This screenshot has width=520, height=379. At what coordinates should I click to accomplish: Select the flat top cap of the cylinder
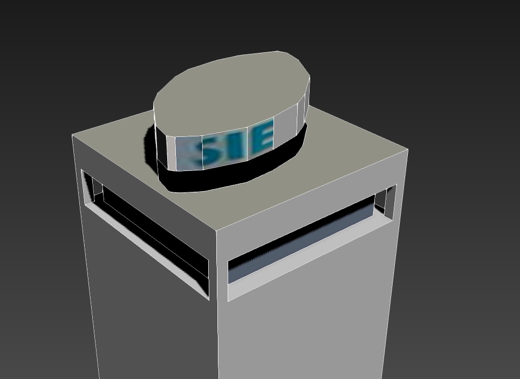click(x=231, y=94)
